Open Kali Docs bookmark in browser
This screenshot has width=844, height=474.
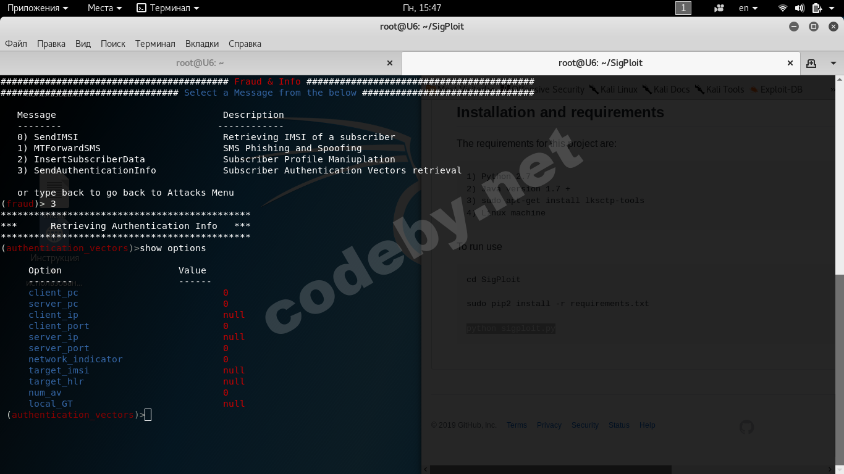(x=666, y=89)
